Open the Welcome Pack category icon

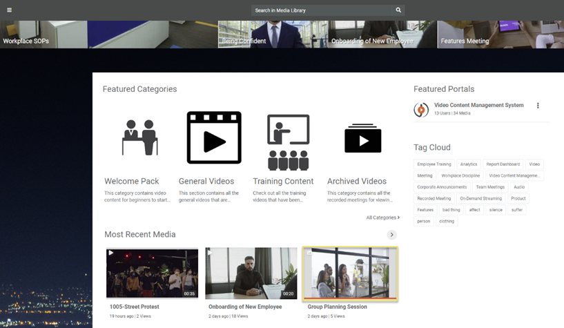pos(140,137)
